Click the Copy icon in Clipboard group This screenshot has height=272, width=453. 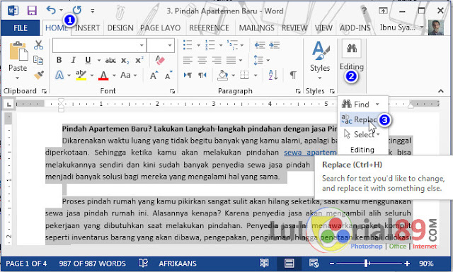click(38, 60)
